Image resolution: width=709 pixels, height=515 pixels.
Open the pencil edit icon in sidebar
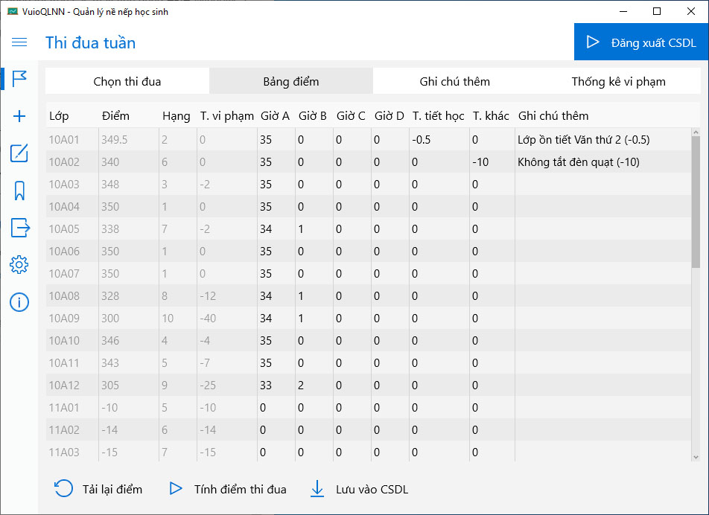coord(19,153)
